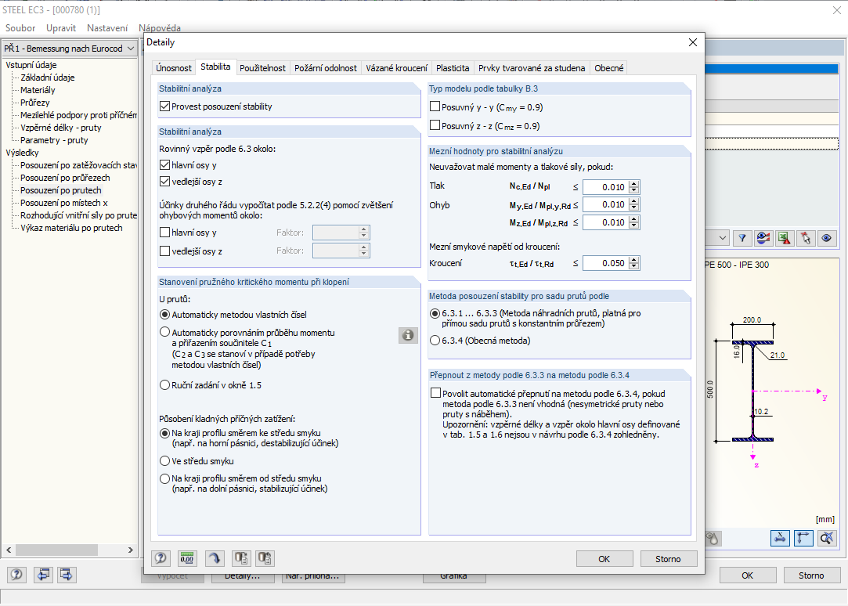Select Na kraji profilu směrem od středu smyku
This screenshot has height=606, width=848.
(x=165, y=478)
